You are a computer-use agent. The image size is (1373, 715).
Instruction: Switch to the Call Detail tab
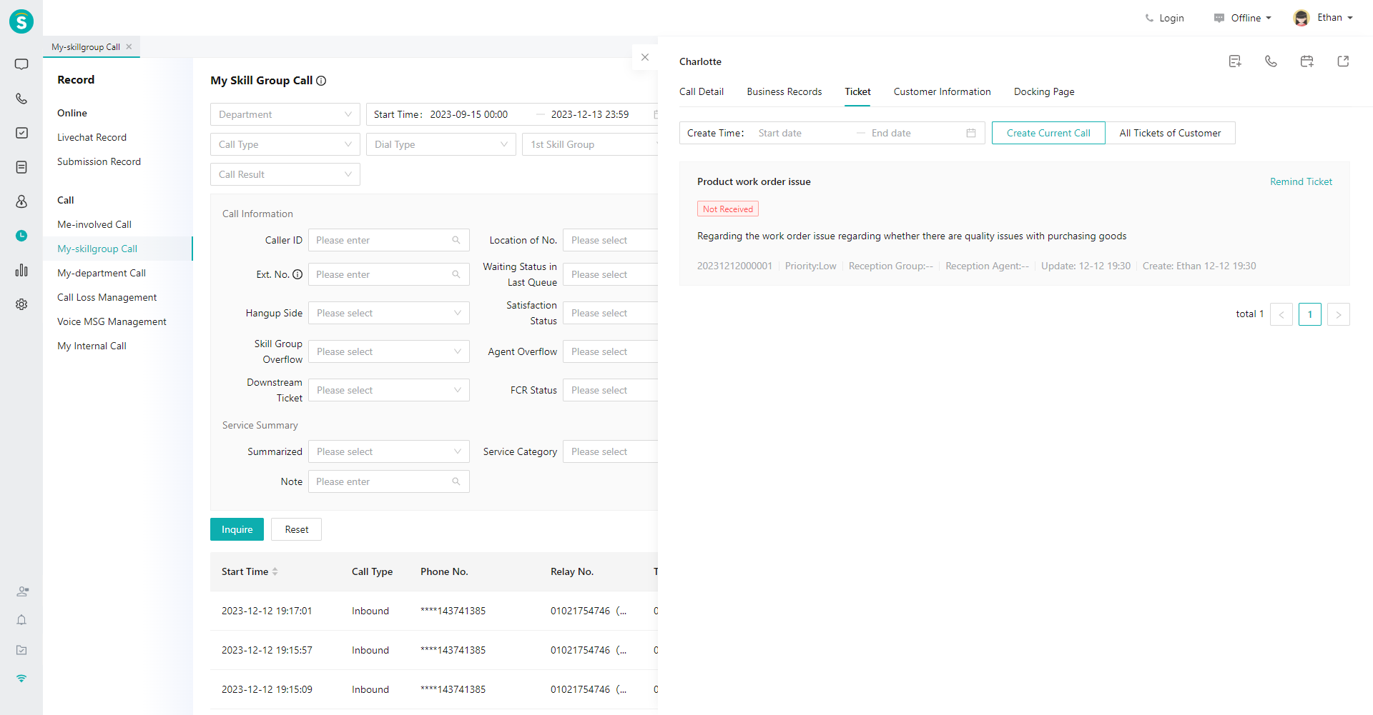702,91
